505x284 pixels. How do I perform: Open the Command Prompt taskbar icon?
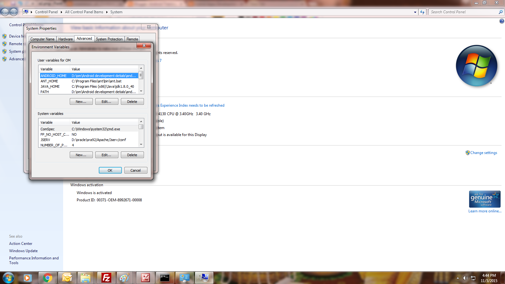click(x=165, y=278)
